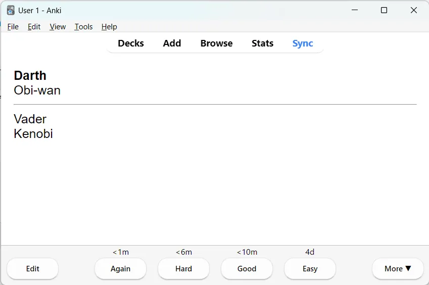Click the <10m interval label
429x285 pixels.
click(x=247, y=252)
